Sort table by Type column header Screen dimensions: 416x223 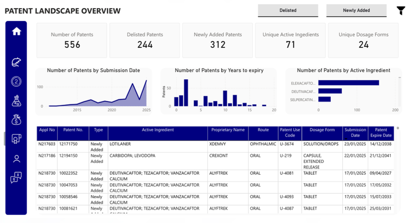click(x=98, y=133)
